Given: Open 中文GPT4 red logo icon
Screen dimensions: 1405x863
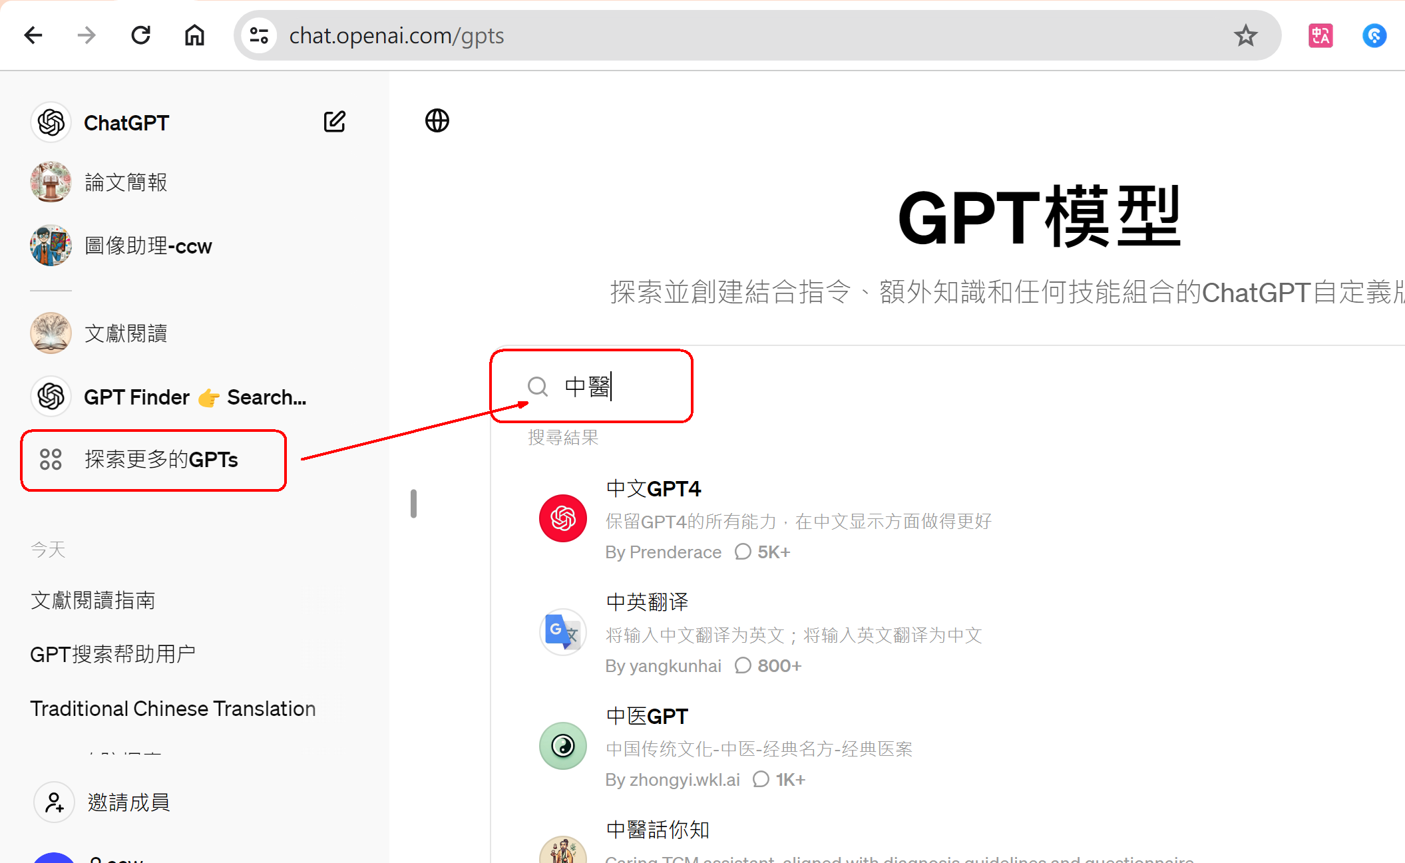Looking at the screenshot, I should click(x=563, y=518).
